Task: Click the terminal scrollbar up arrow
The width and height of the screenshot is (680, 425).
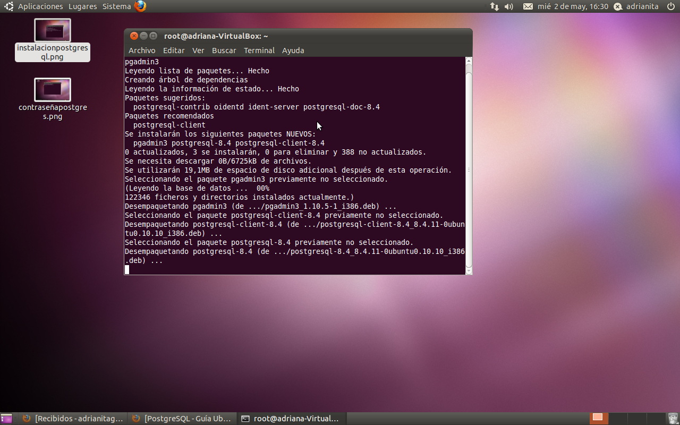Action: (x=469, y=61)
